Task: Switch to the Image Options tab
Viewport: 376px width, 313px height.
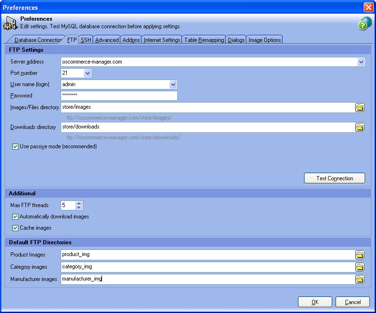Action: tap(265, 40)
